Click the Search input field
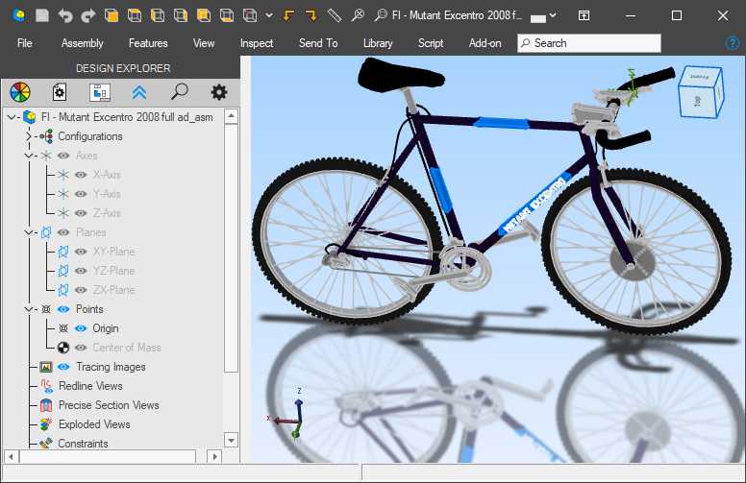746x483 pixels. 589,43
